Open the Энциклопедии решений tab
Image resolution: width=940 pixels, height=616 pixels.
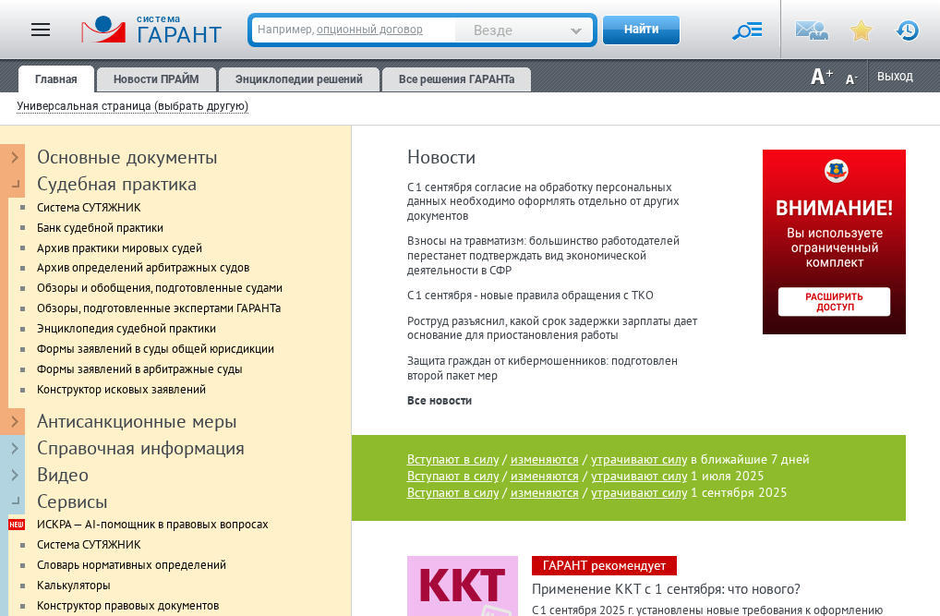tap(298, 79)
